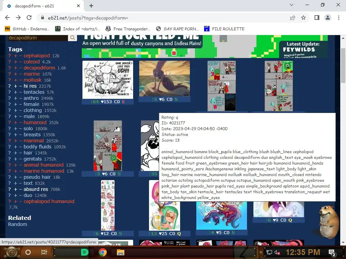Select the text tag

28,183
